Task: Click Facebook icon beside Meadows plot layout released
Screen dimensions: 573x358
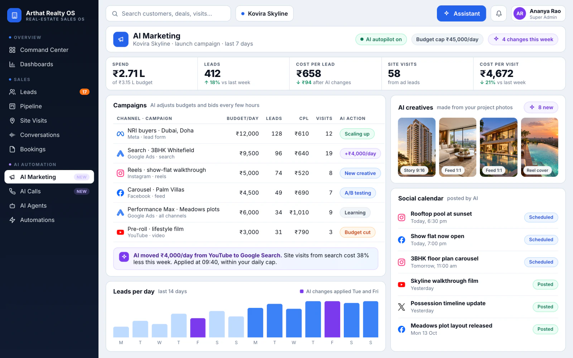Action: 401,329
